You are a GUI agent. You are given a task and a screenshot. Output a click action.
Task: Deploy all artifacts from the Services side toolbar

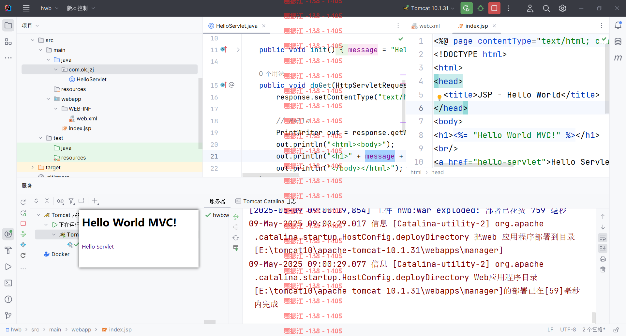(x=23, y=234)
